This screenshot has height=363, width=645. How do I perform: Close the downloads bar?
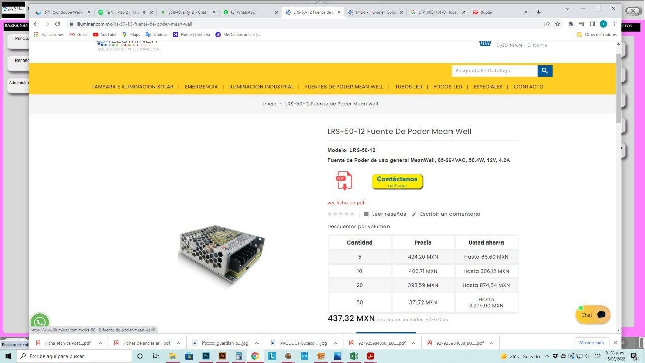pyautogui.click(x=615, y=343)
